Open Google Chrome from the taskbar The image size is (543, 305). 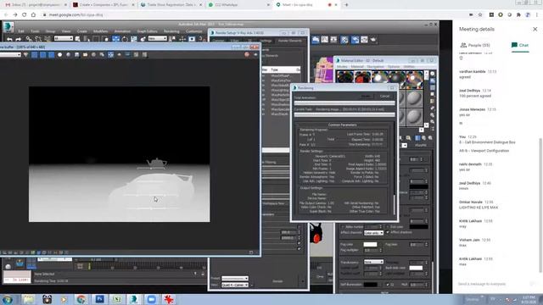[x=81, y=299]
